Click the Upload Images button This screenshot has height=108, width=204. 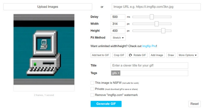tap(48, 7)
